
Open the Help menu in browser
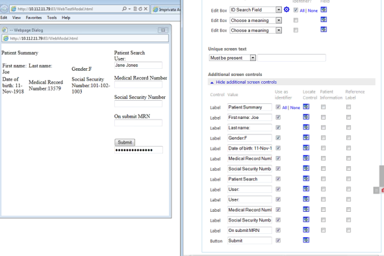[66, 18]
